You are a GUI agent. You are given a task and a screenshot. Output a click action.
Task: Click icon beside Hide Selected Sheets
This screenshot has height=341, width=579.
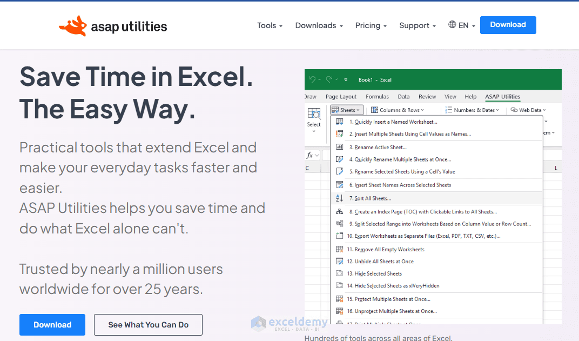[339, 273]
